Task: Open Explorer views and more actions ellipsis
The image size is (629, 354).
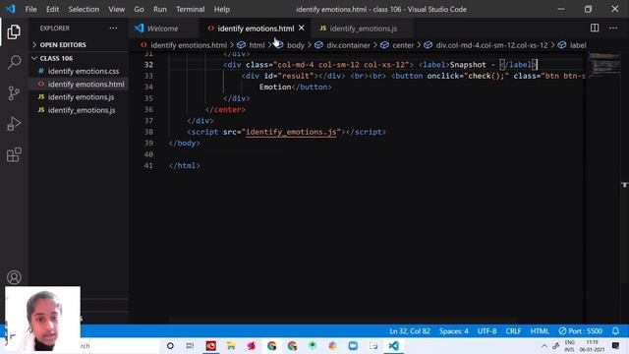Action: click(114, 29)
